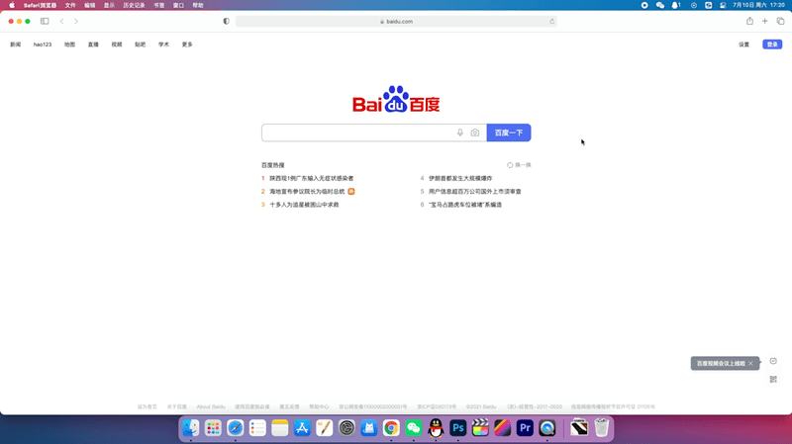Open the 新闻 link
Image resolution: width=792 pixels, height=444 pixels.
click(x=16, y=44)
